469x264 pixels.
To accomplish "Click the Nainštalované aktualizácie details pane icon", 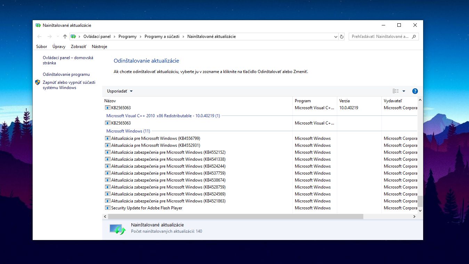I will 117,229.
